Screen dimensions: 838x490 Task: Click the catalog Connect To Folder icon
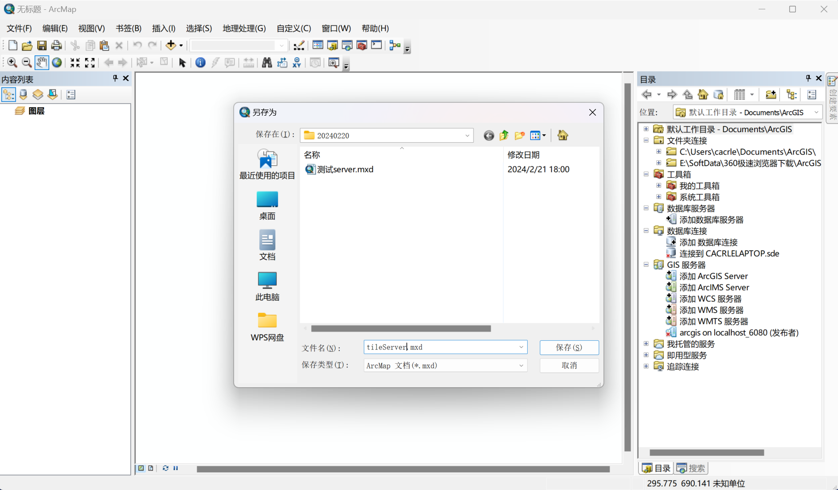click(x=771, y=94)
